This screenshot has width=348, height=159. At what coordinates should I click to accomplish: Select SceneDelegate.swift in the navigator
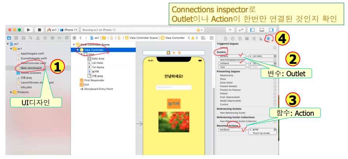coord(34,58)
